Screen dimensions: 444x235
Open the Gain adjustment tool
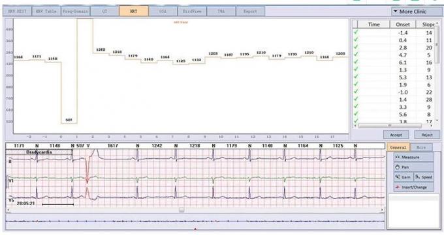tap(404, 177)
